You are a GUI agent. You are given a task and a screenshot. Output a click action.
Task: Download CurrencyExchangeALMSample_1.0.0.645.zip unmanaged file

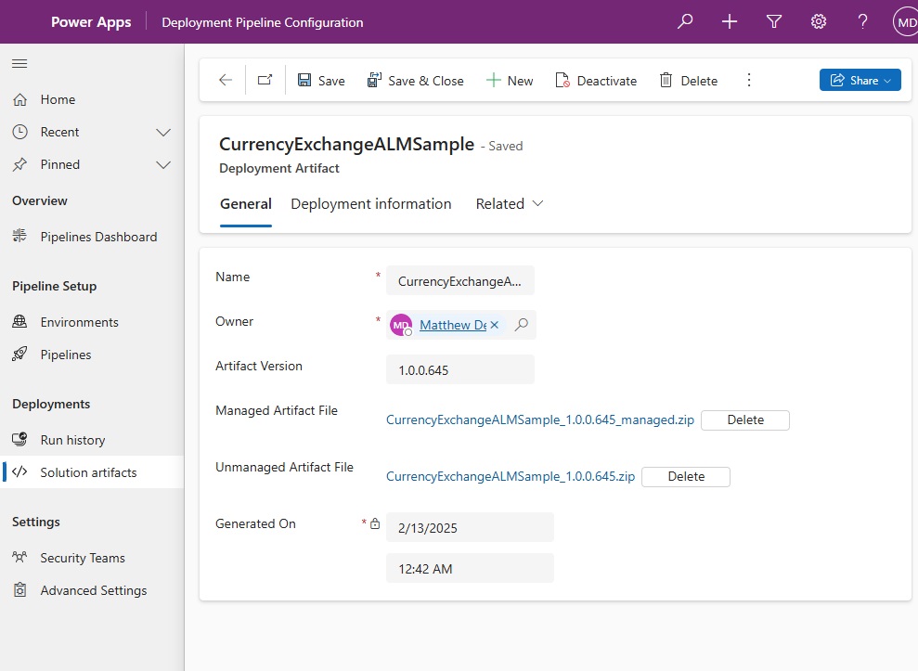[511, 476]
